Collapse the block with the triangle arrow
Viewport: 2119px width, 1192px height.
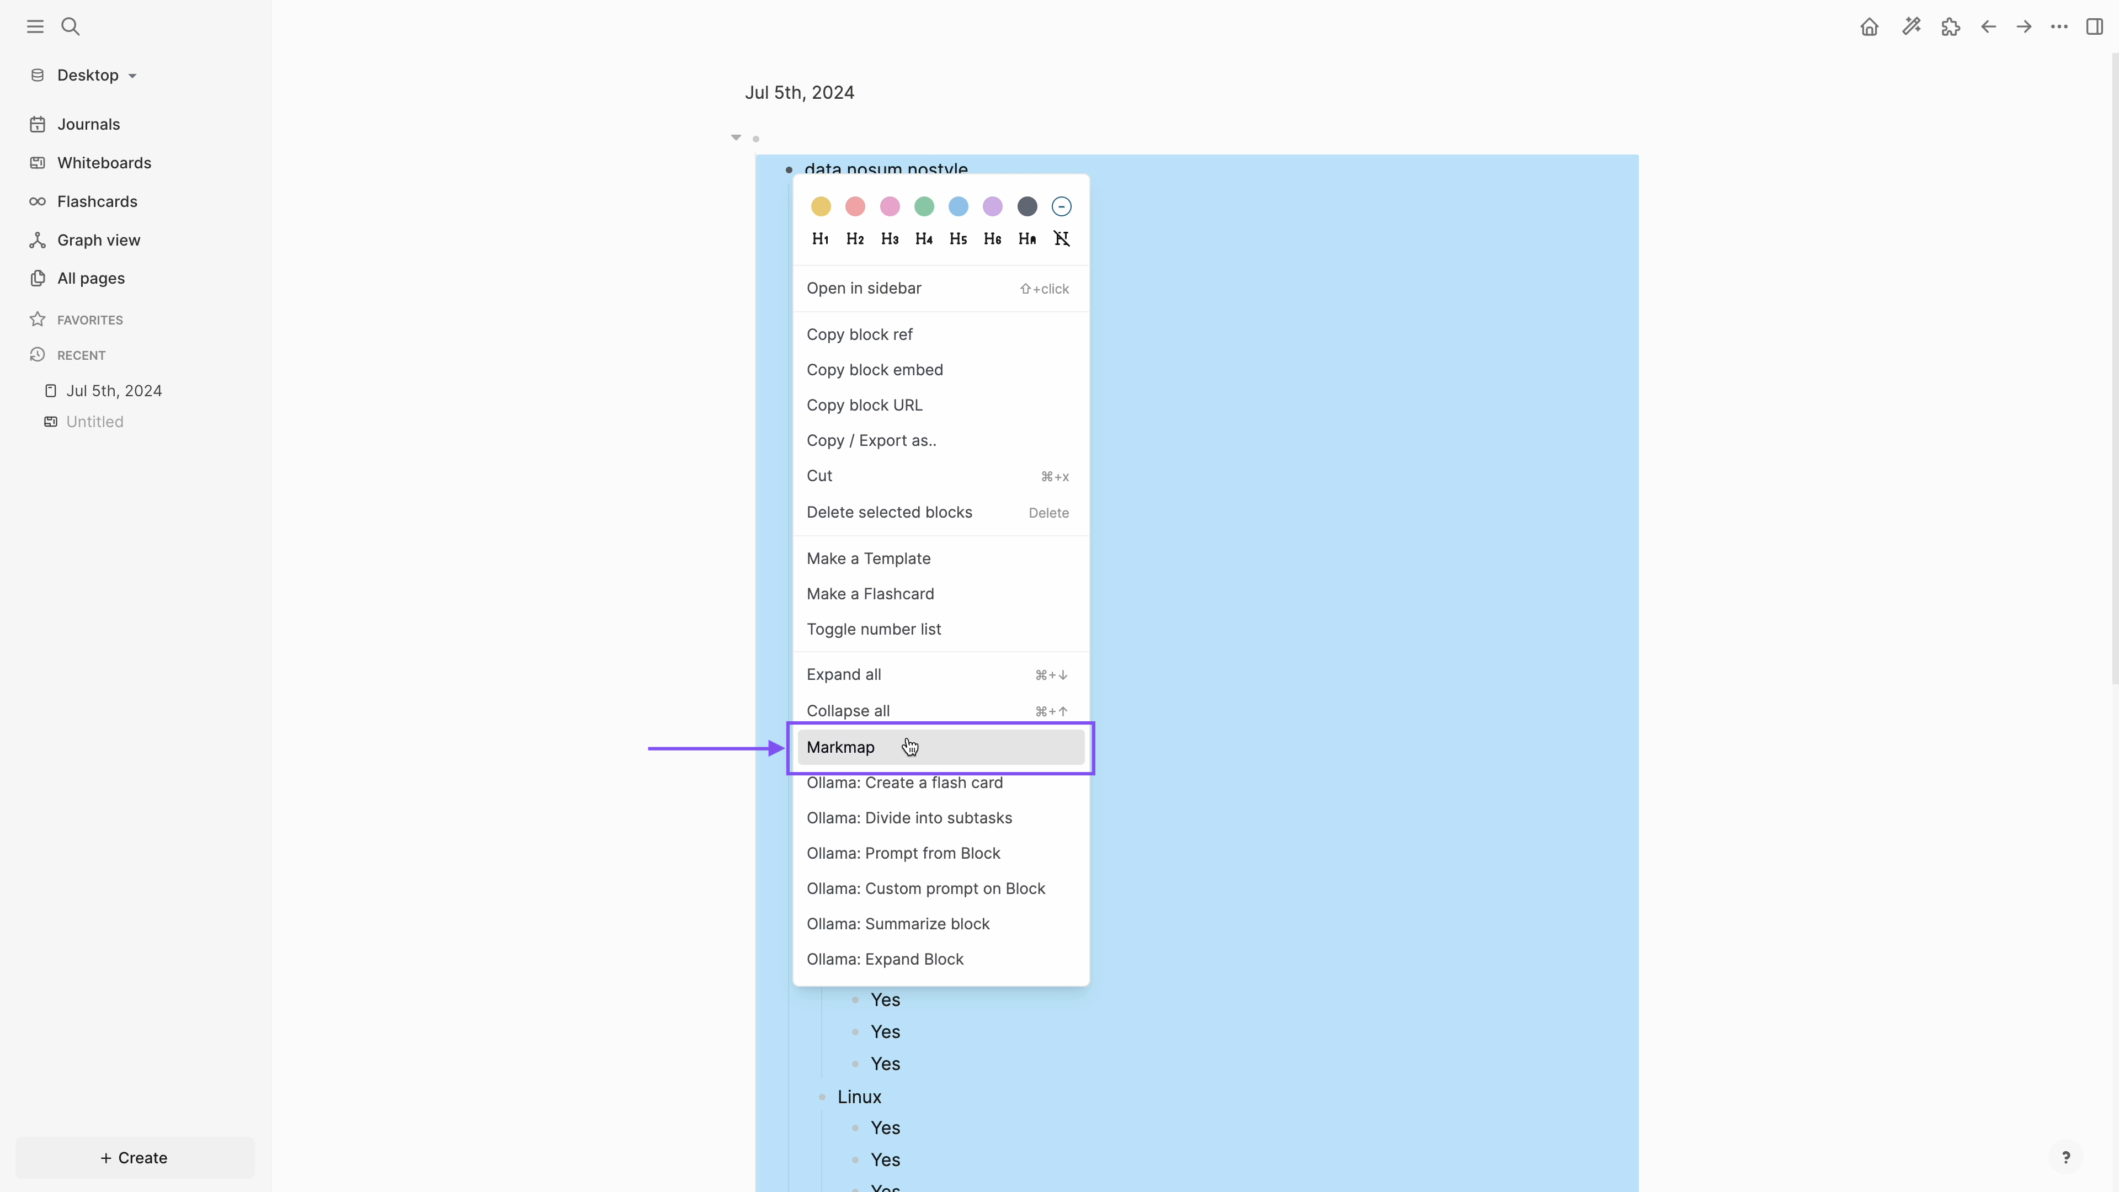point(736,137)
